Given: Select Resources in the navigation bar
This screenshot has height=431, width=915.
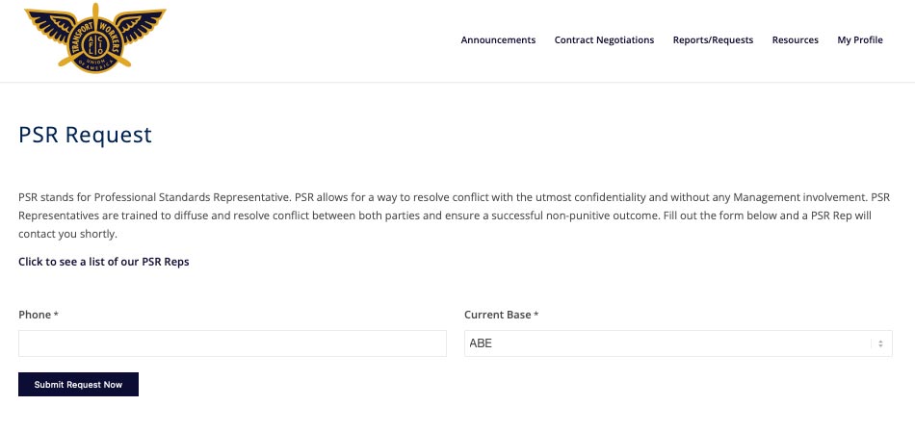Looking at the screenshot, I should [x=795, y=40].
